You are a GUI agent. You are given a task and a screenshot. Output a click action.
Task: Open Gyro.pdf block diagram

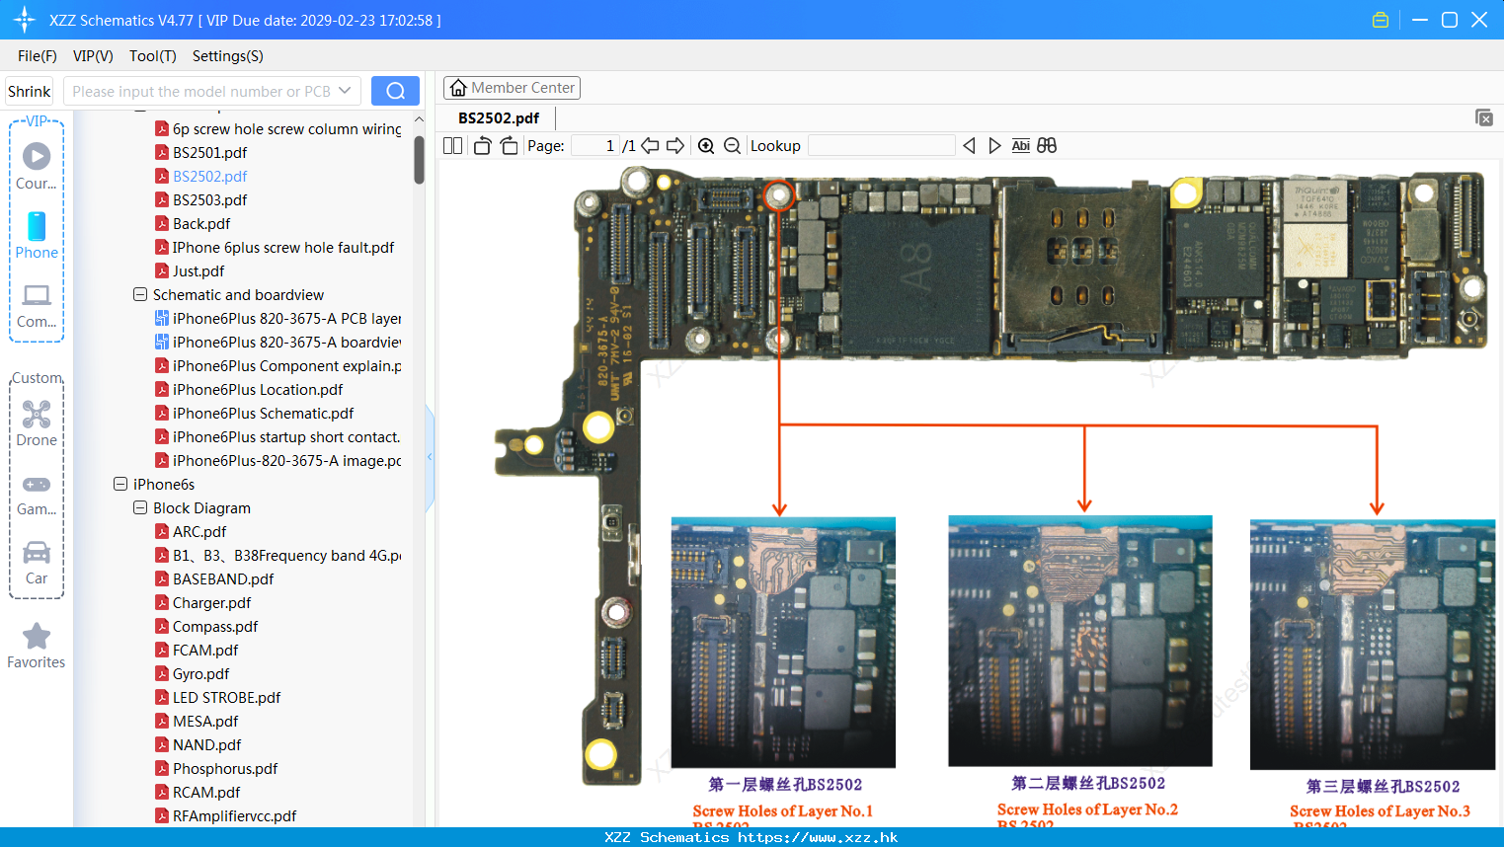tap(200, 673)
